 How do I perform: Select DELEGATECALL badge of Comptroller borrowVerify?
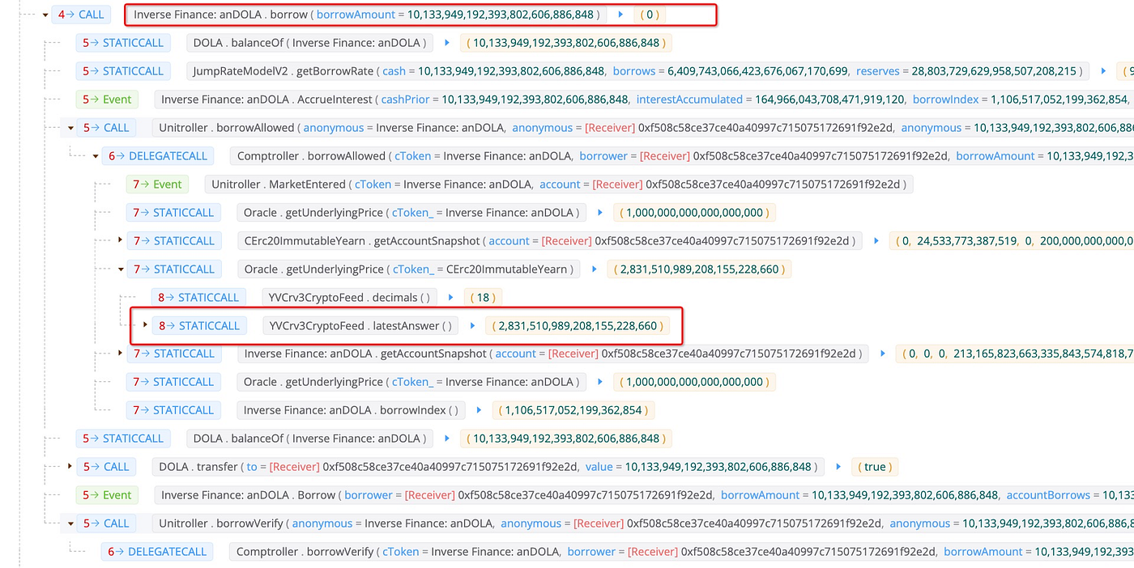158,552
